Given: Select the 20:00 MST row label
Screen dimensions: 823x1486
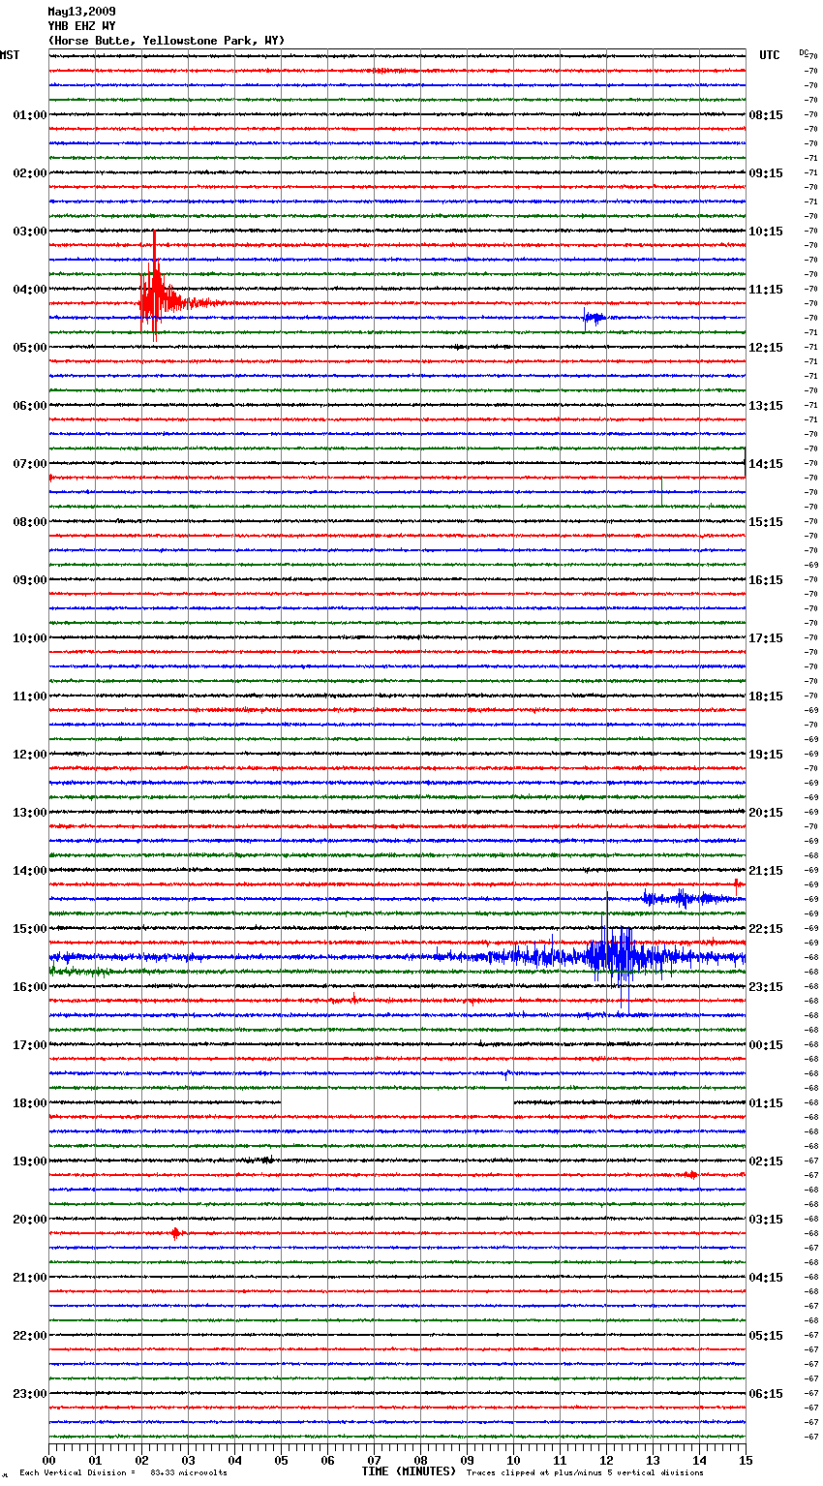Looking at the screenshot, I should (x=29, y=1220).
